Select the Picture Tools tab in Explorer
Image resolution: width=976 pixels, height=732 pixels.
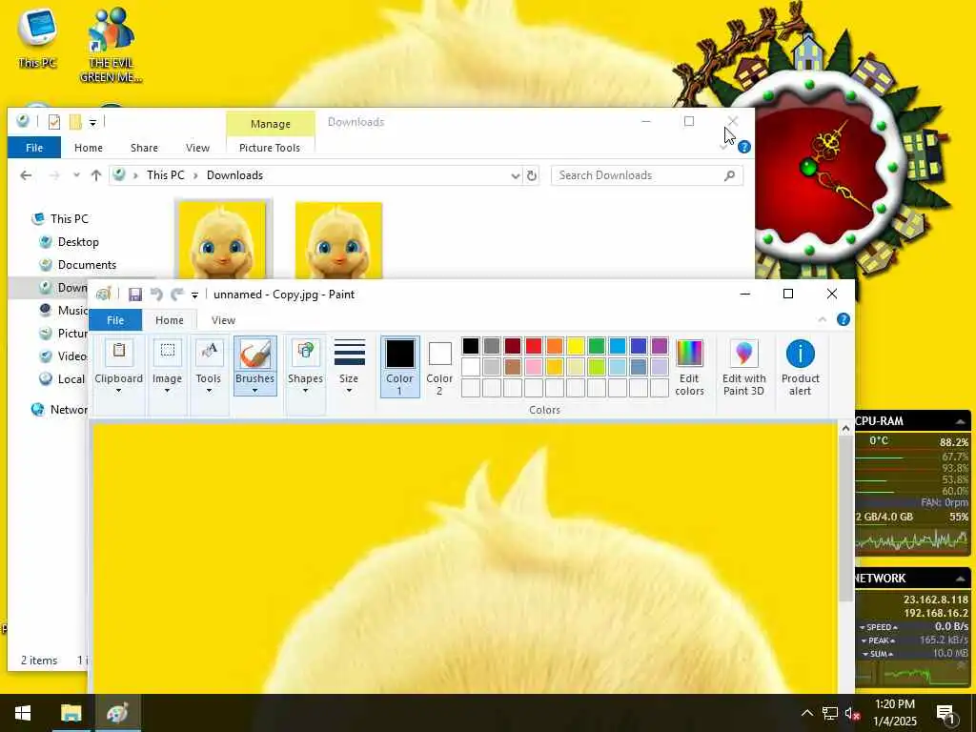pos(270,148)
